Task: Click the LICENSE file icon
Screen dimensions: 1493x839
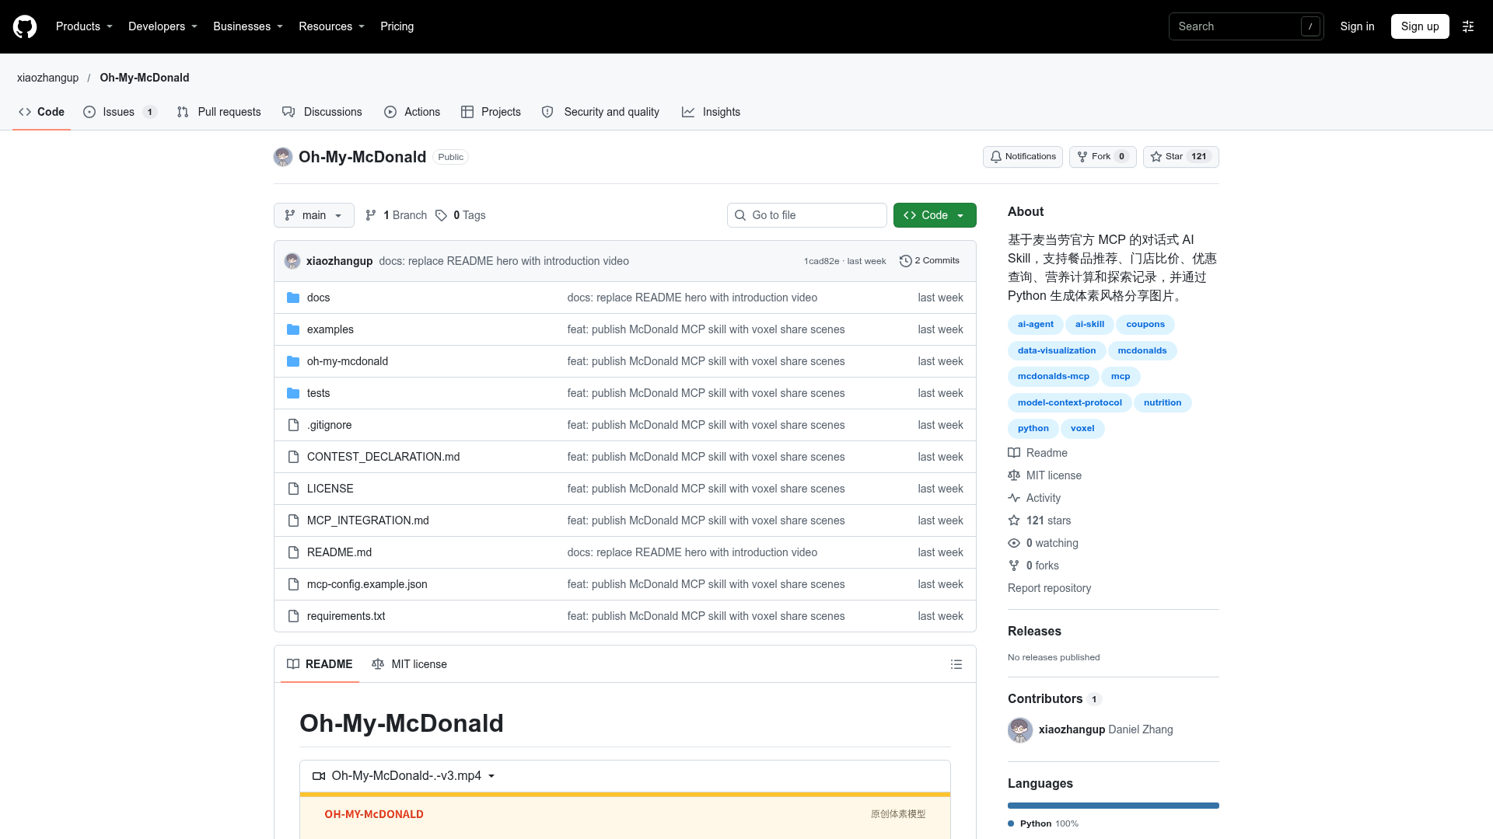Action: pyautogui.click(x=293, y=489)
